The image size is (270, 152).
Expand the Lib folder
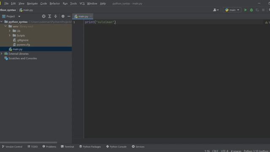pyautogui.click(x=10, y=31)
